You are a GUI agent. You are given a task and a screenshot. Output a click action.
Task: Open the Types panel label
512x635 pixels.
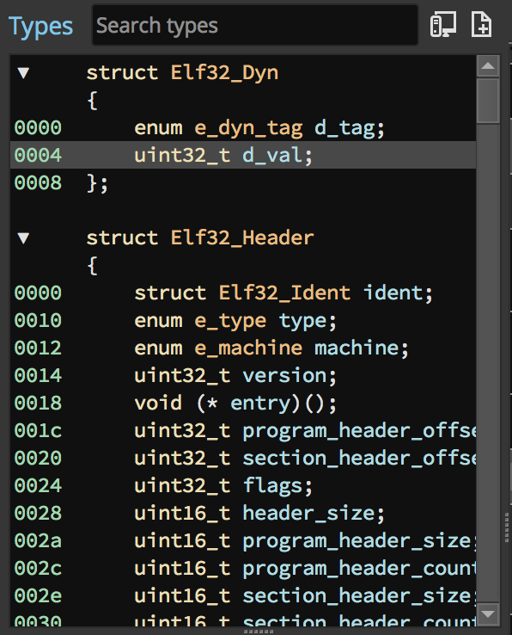click(41, 27)
